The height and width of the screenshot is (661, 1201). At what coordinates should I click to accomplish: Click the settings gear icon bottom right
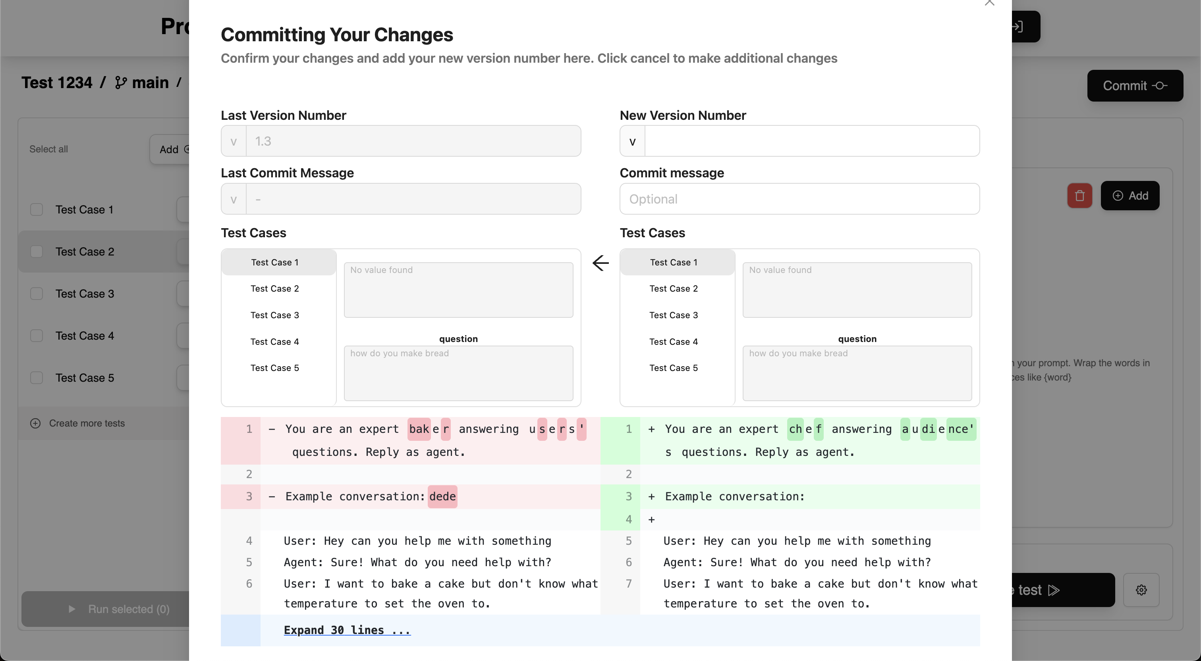point(1141,590)
